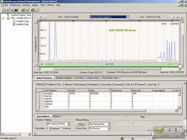Click the minus button at the chart's bottom-left

point(36,65)
